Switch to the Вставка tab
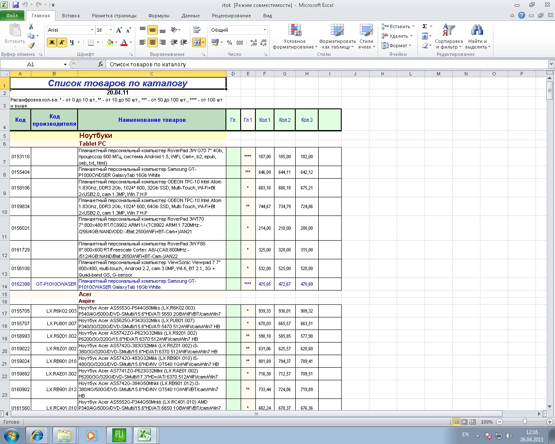The image size is (555, 444). 71,16
